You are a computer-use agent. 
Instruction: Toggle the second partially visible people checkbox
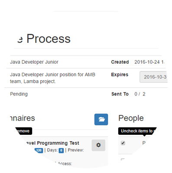[x=123, y=160]
